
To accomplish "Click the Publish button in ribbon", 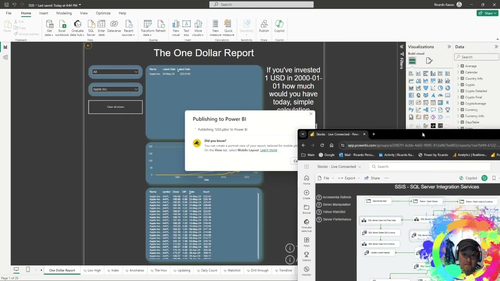I will pyautogui.click(x=264, y=27).
